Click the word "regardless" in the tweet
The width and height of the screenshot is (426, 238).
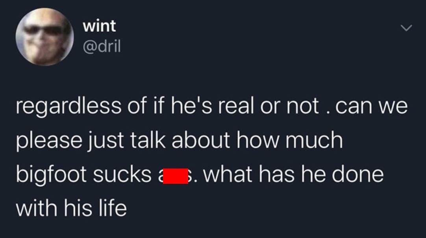point(69,107)
